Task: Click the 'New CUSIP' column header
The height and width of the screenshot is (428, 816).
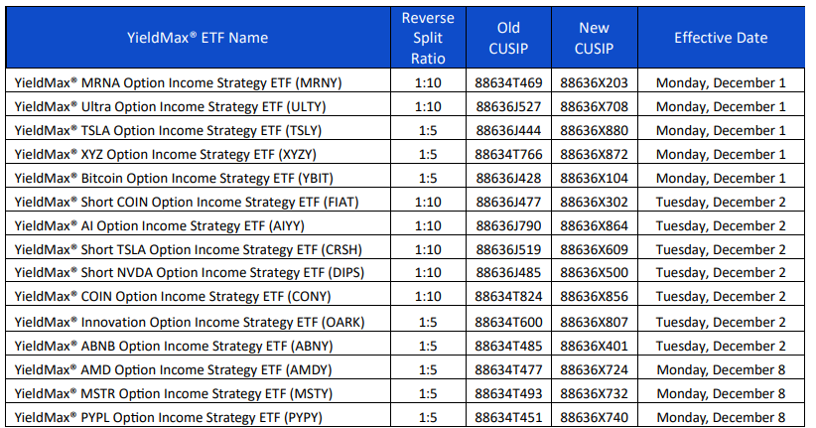Action: [594, 38]
